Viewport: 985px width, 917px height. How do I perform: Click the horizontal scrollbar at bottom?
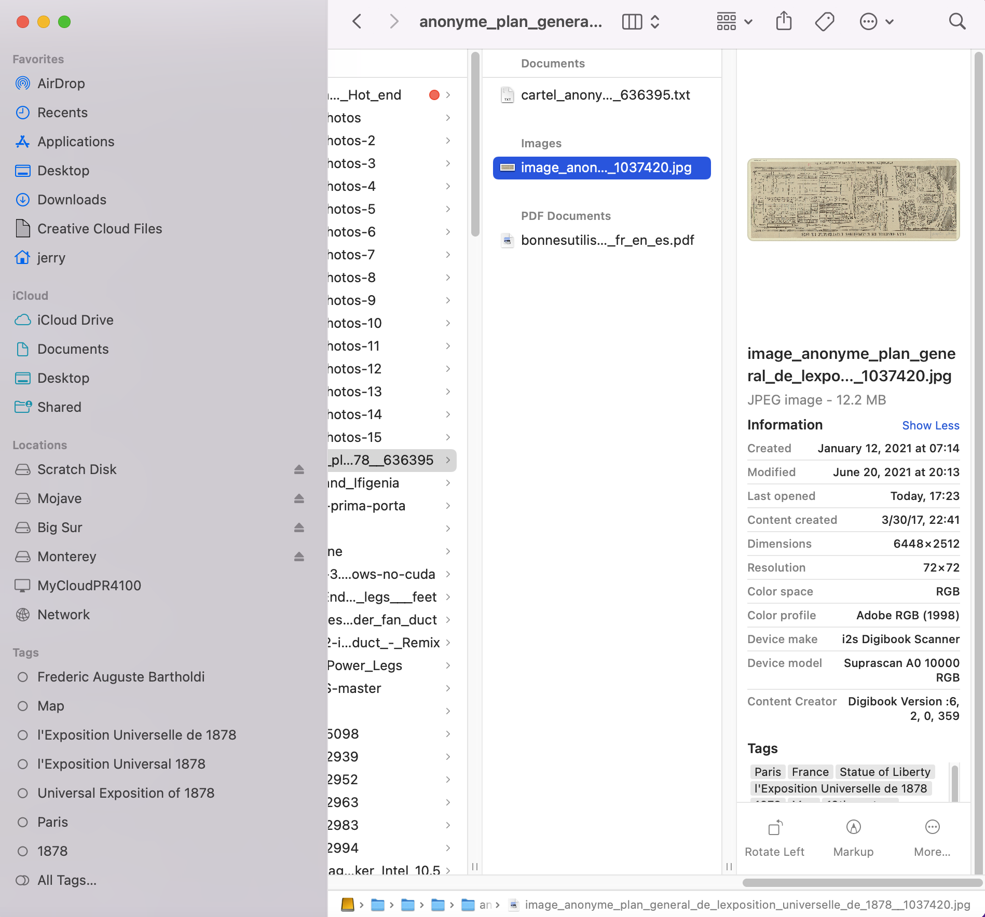point(861,882)
